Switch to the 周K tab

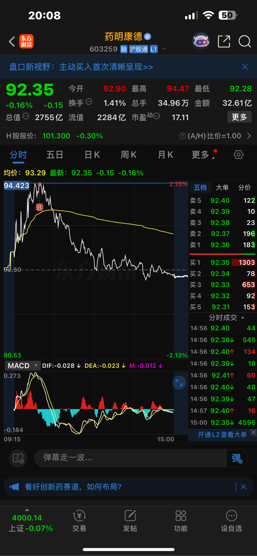128,155
